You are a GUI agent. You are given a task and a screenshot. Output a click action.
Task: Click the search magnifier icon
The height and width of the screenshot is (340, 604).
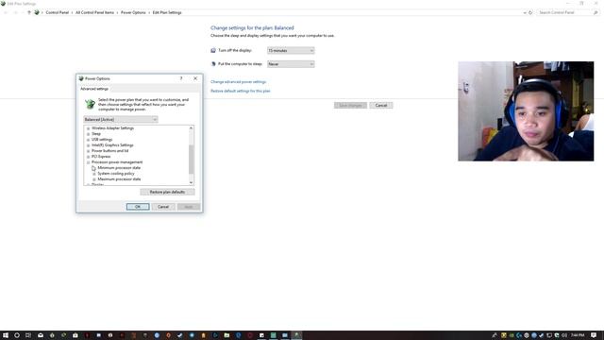[x=596, y=12]
